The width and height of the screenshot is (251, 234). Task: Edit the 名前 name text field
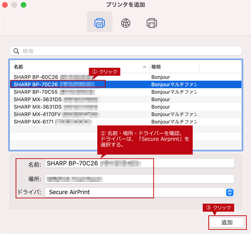[139, 163]
